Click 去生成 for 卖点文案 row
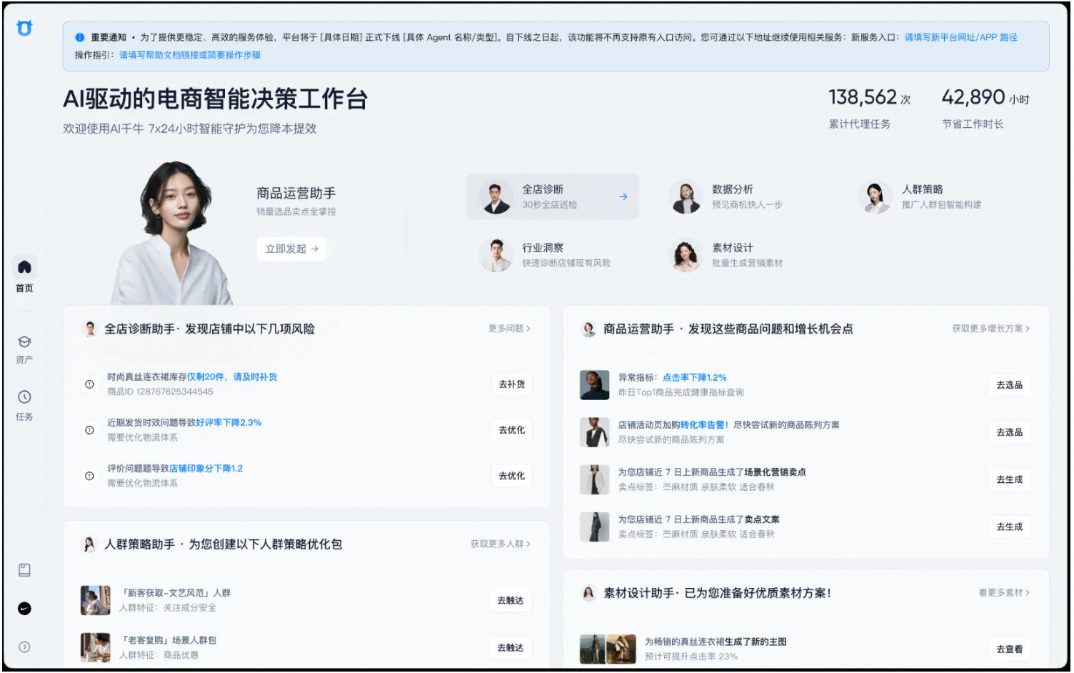This screenshot has height=673, width=1074. [1009, 527]
